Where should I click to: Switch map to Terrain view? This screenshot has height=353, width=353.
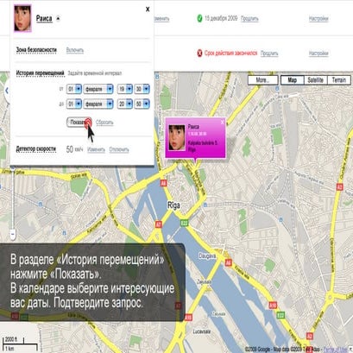coord(339,80)
